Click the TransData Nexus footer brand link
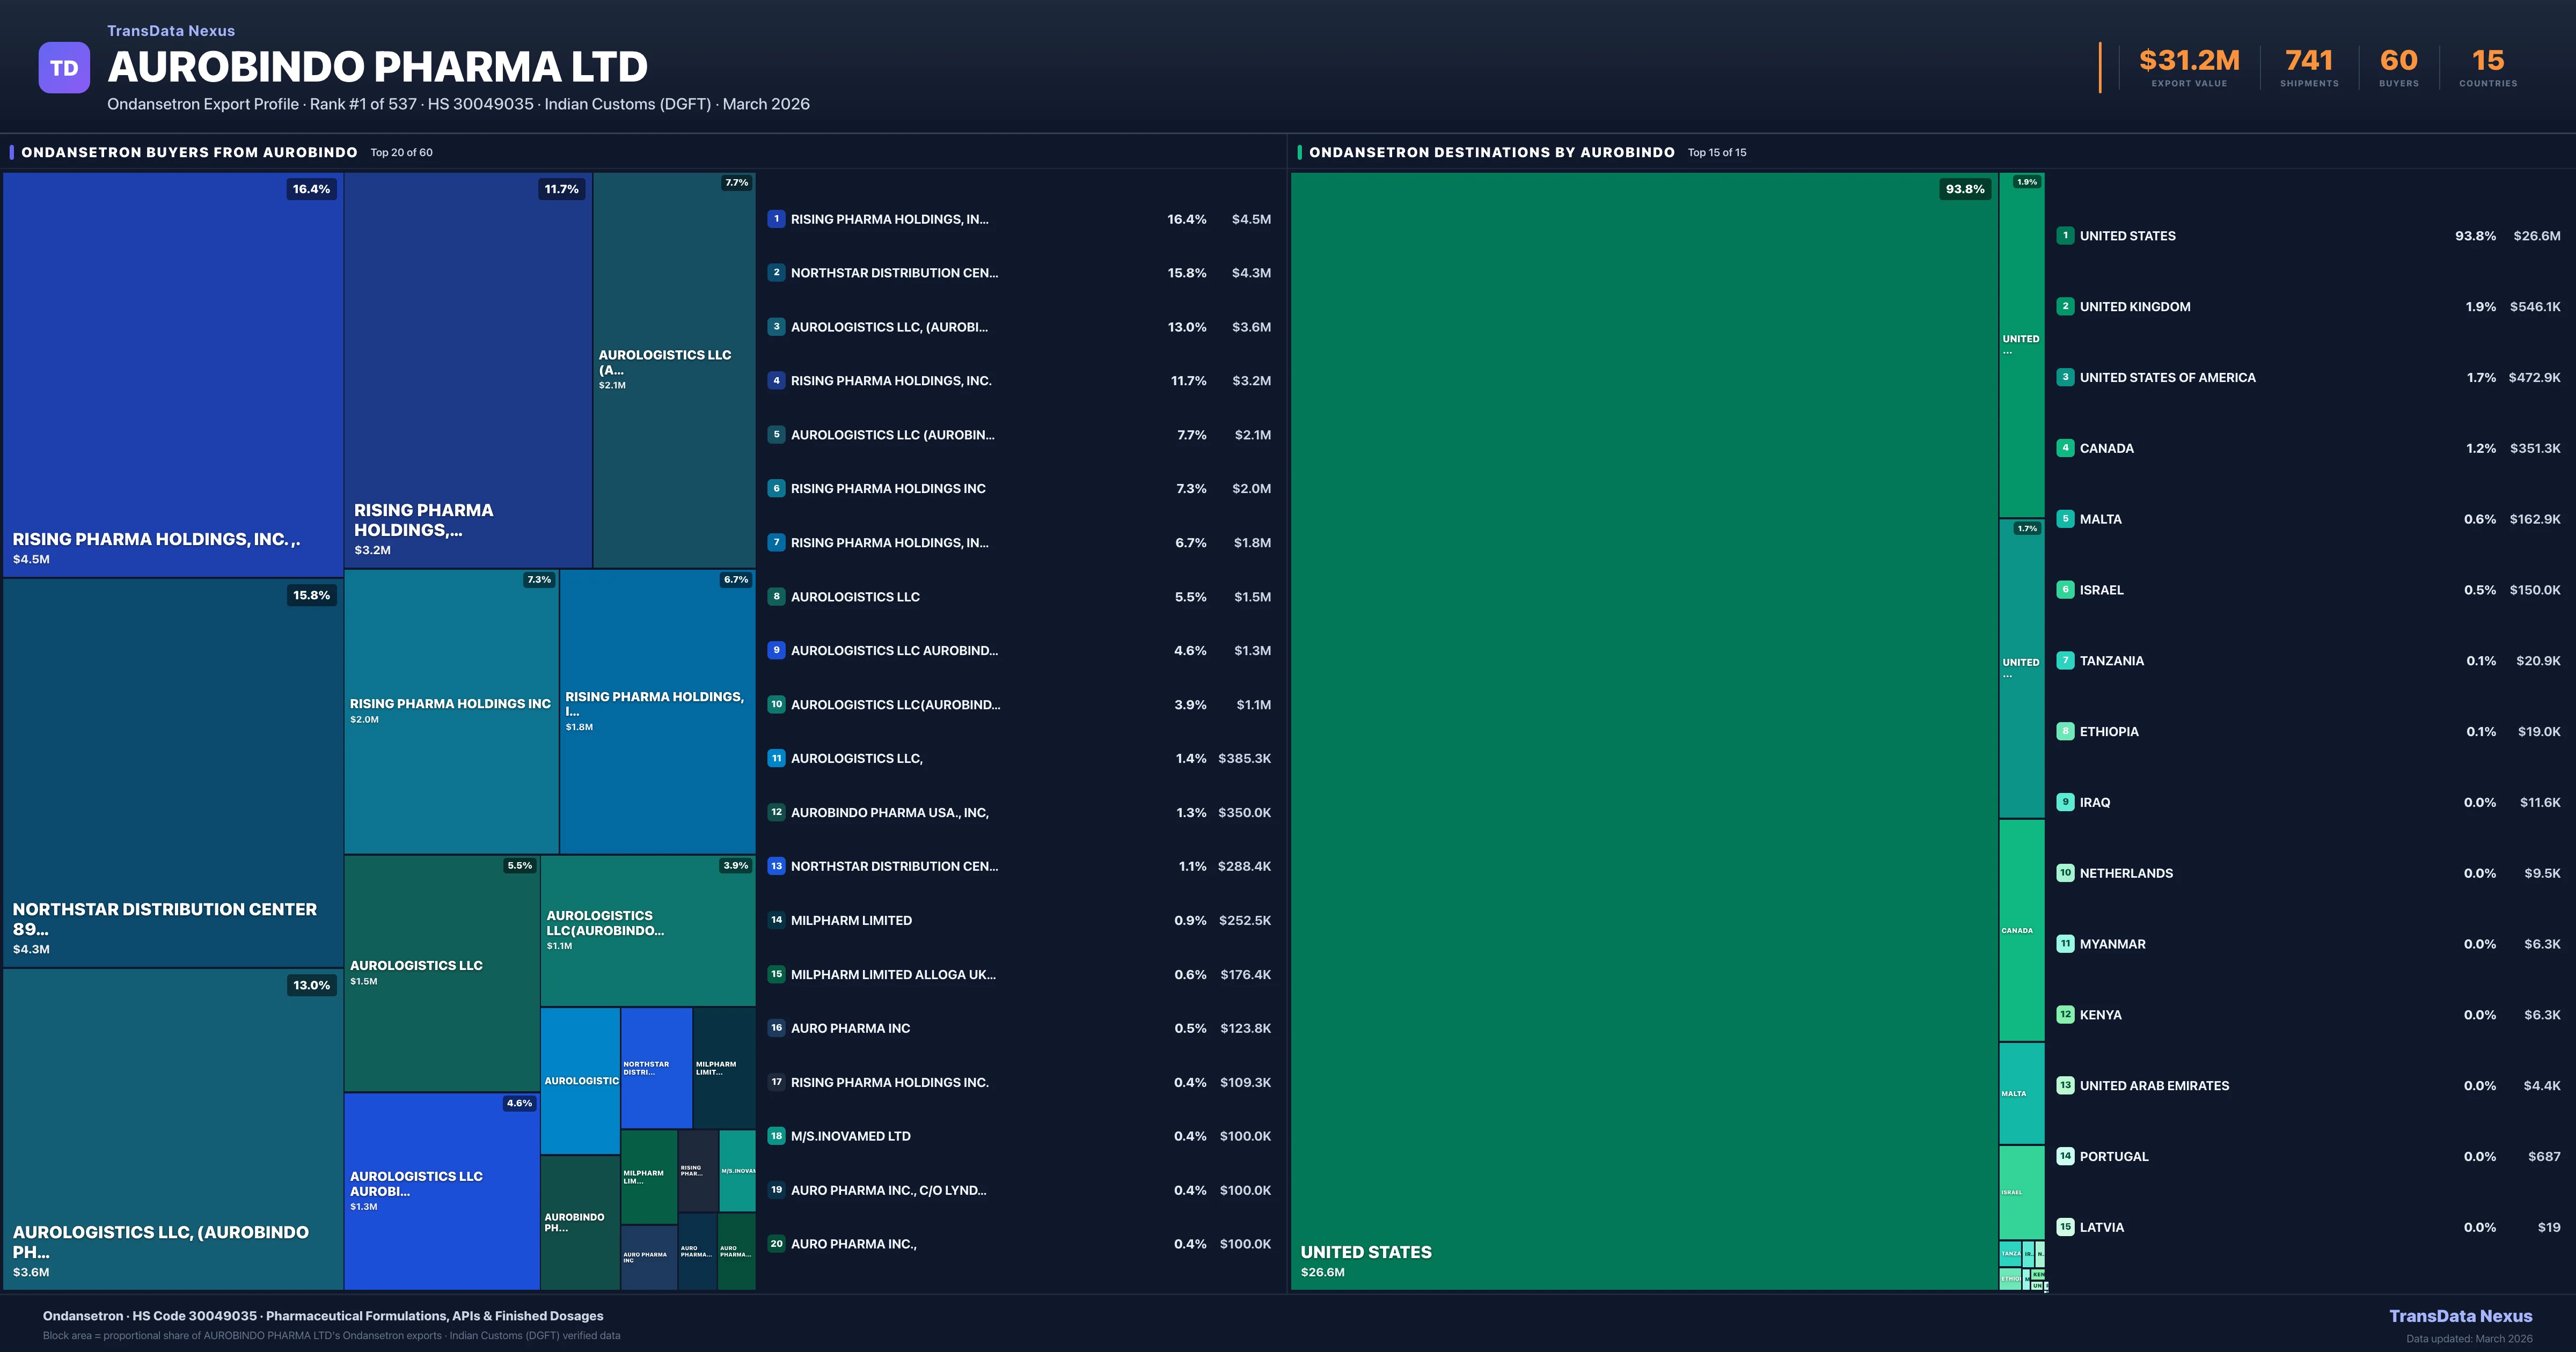Screen dimensions: 2576x1352 [x=2460, y=1316]
